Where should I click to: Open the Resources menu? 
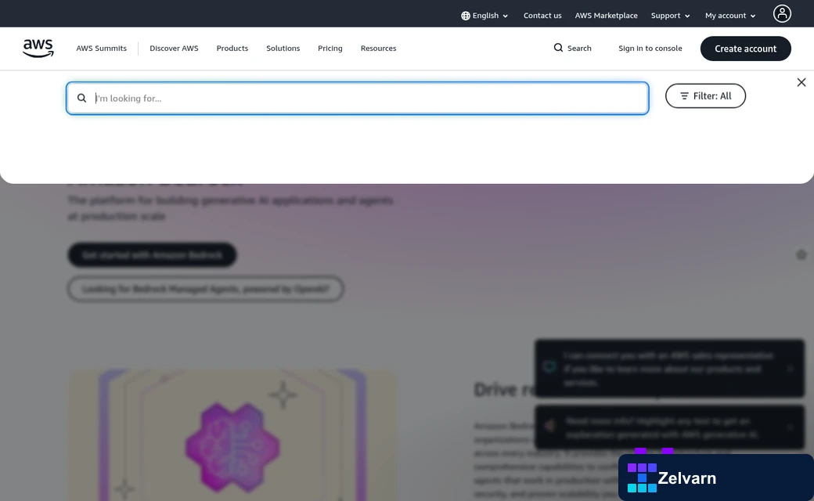point(379,49)
